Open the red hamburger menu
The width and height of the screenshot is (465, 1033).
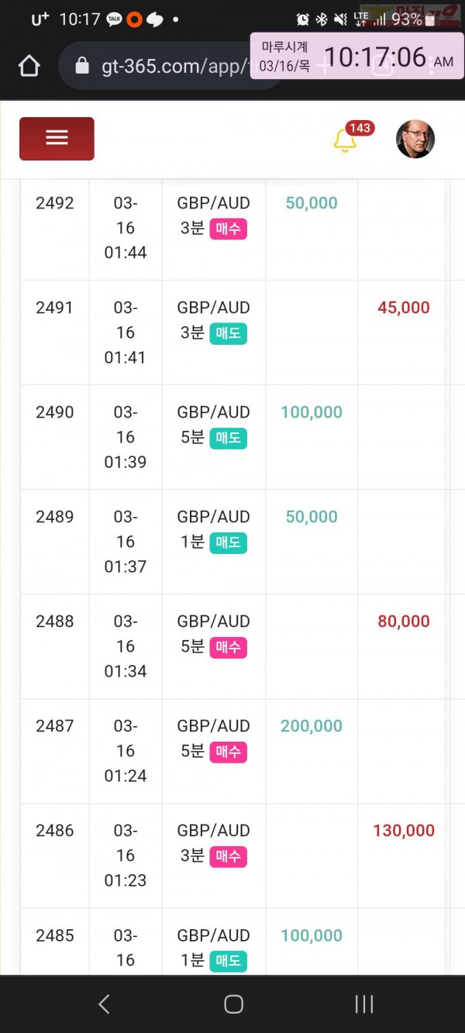tap(57, 139)
